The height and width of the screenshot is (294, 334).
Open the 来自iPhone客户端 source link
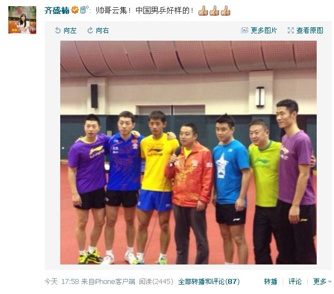point(108,282)
